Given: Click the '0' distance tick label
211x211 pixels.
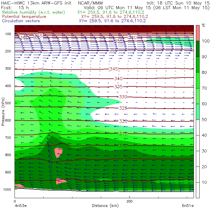Looking at the screenshot, I should tap(15, 201).
